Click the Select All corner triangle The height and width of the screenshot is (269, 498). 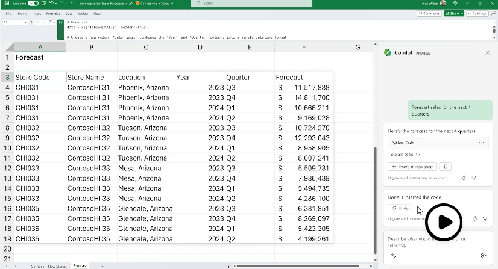click(x=10, y=47)
